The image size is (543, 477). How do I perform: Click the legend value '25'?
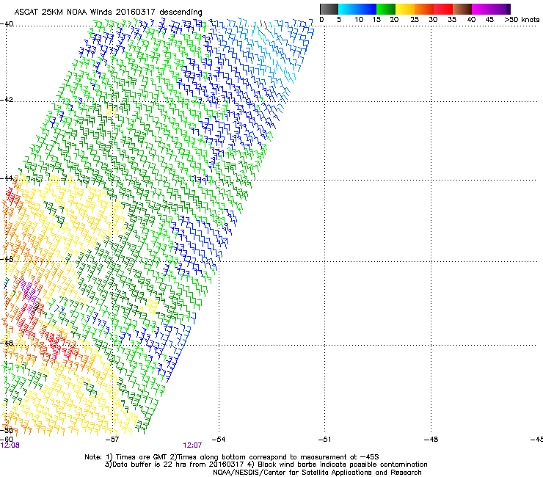[x=415, y=19]
